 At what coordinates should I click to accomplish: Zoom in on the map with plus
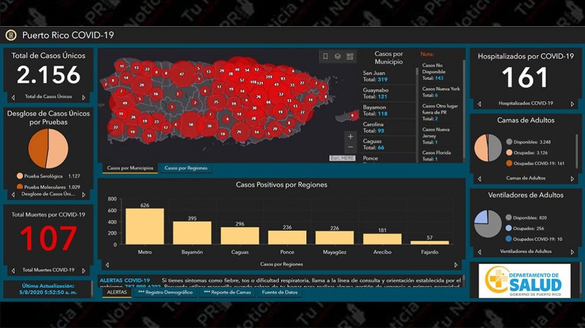(351, 137)
